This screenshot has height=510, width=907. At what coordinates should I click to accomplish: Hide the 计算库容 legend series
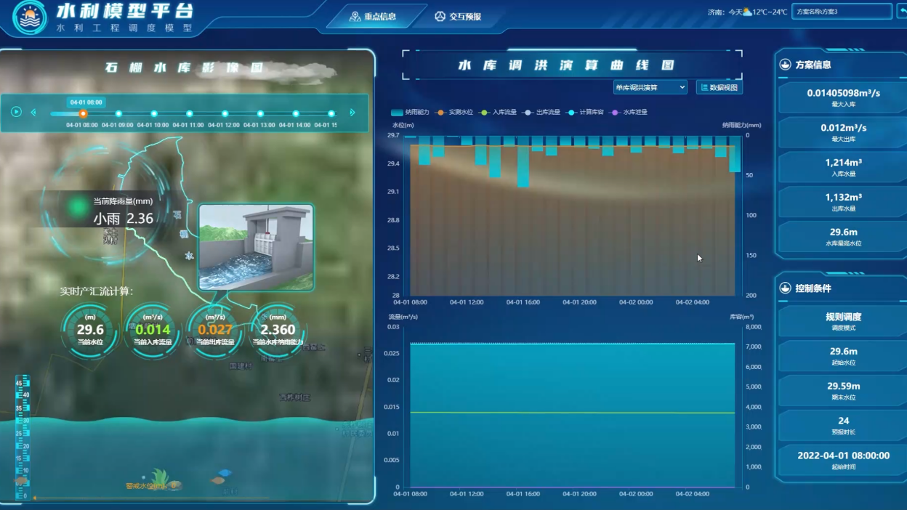(x=584, y=112)
